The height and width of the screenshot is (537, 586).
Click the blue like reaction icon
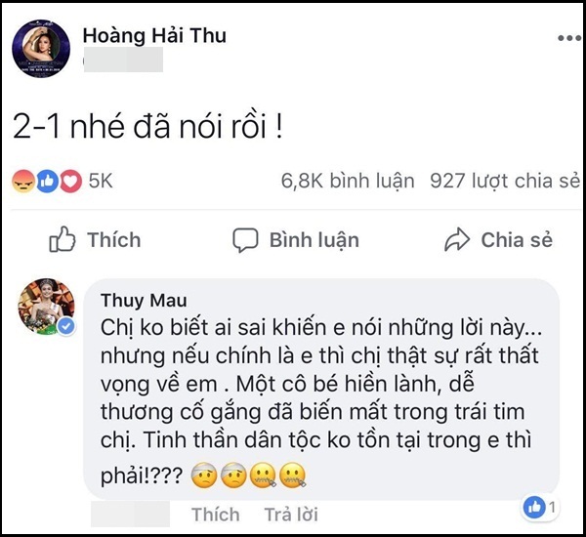46,182
